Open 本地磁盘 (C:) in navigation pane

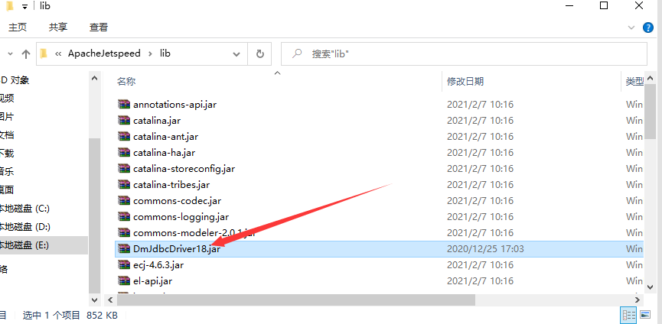(x=24, y=208)
